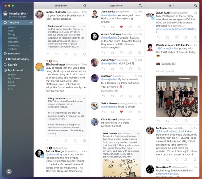This screenshot has height=179, width=202.
Task: Open search in the #f1 column
Action: coord(195,5)
